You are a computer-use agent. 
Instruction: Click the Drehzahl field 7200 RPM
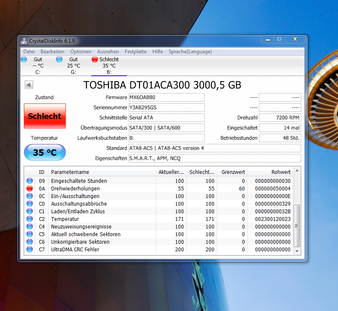point(280,118)
